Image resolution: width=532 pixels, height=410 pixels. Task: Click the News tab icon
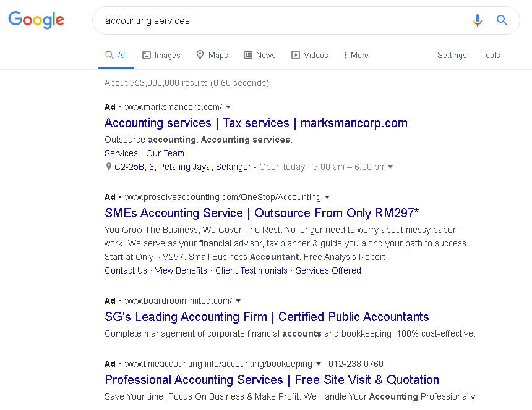pos(248,55)
